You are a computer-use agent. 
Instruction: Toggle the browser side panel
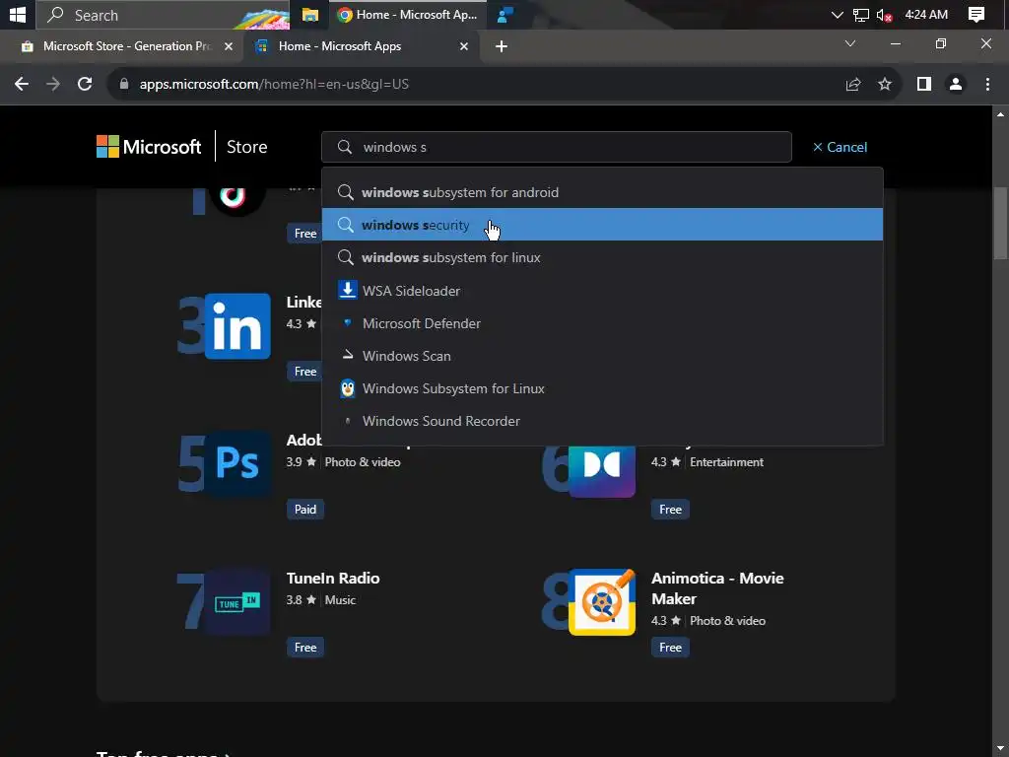(924, 84)
